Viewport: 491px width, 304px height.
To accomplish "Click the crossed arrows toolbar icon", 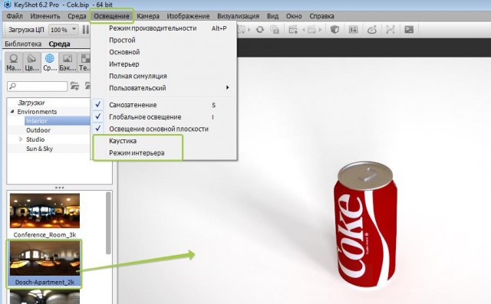I will (x=390, y=30).
